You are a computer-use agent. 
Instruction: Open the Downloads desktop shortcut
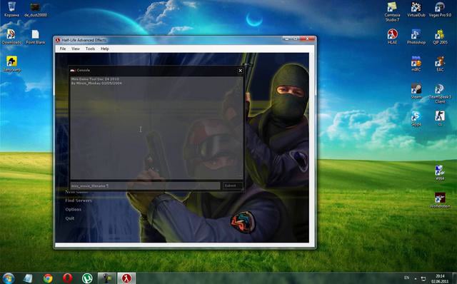pos(11,36)
